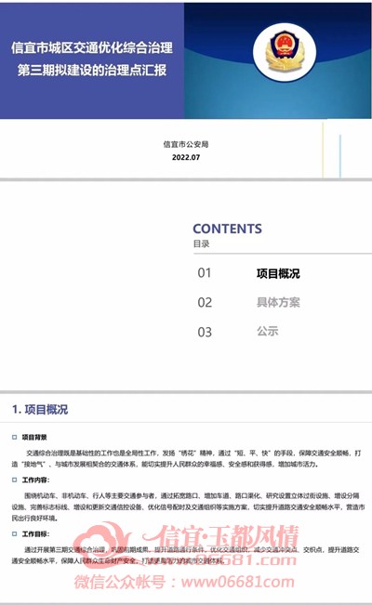The width and height of the screenshot is (372, 605).
Task: Select the title line 信宜市城区交通优化综合治理
Action: [92, 47]
